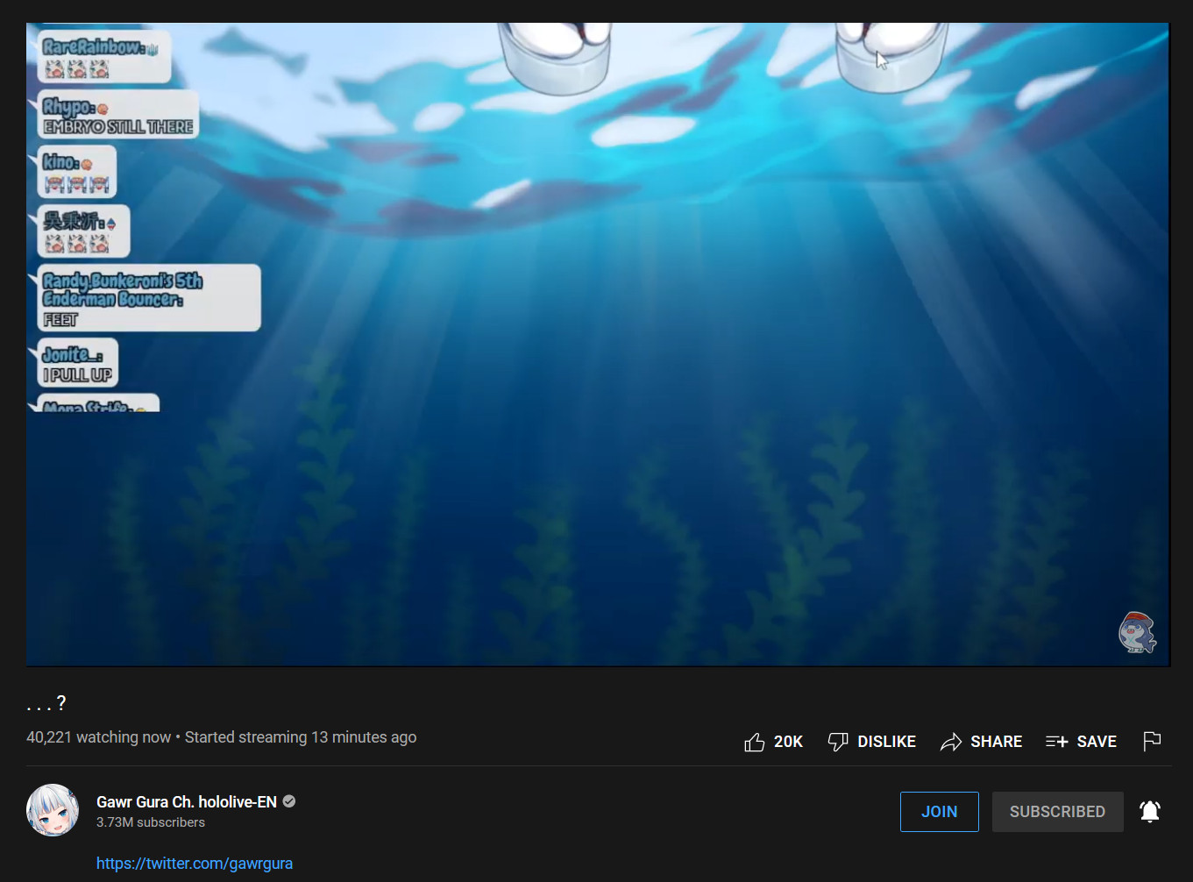Viewport: 1193px width, 882px height.
Task: Click RareRainbow's chat message
Action: pyautogui.click(x=104, y=57)
